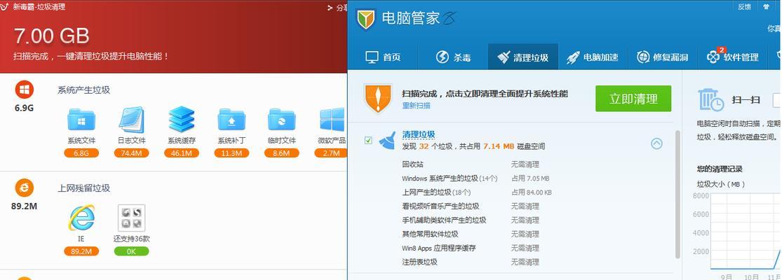Click the 垃圾大小 cleanup history chart
The width and height of the screenshot is (782, 280).
coord(745,232)
